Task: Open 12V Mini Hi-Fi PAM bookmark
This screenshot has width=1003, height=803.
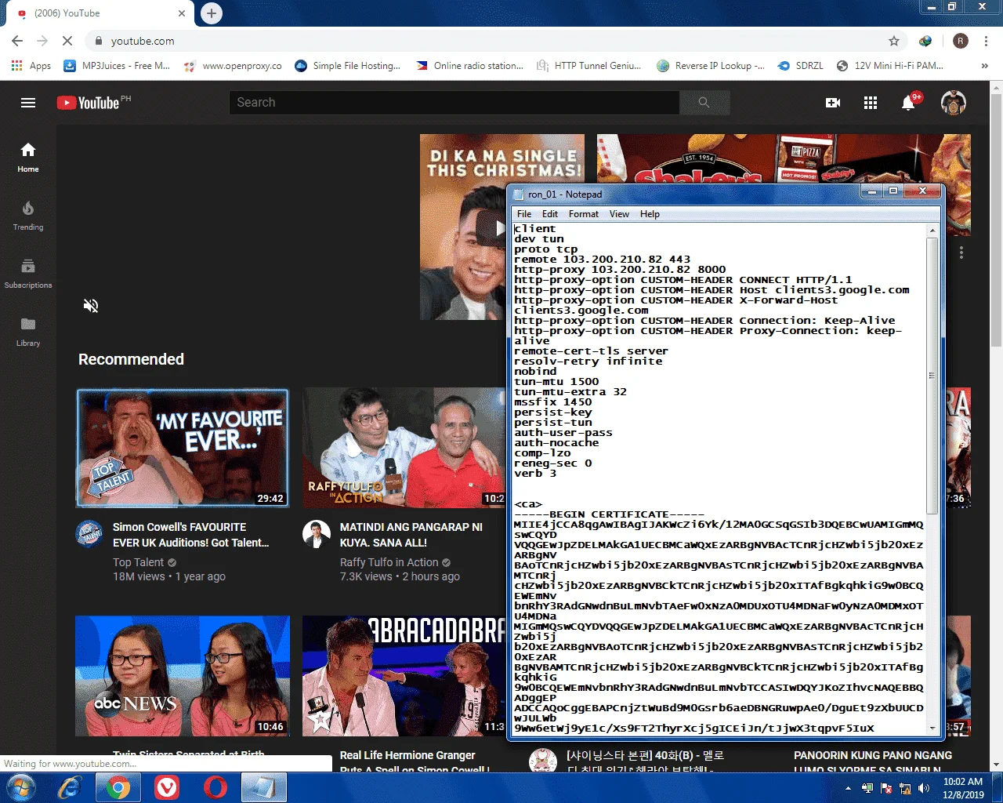Action: (x=890, y=66)
